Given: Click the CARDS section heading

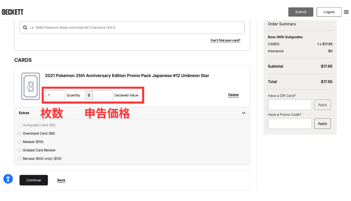Looking at the screenshot, I should click(x=23, y=60).
